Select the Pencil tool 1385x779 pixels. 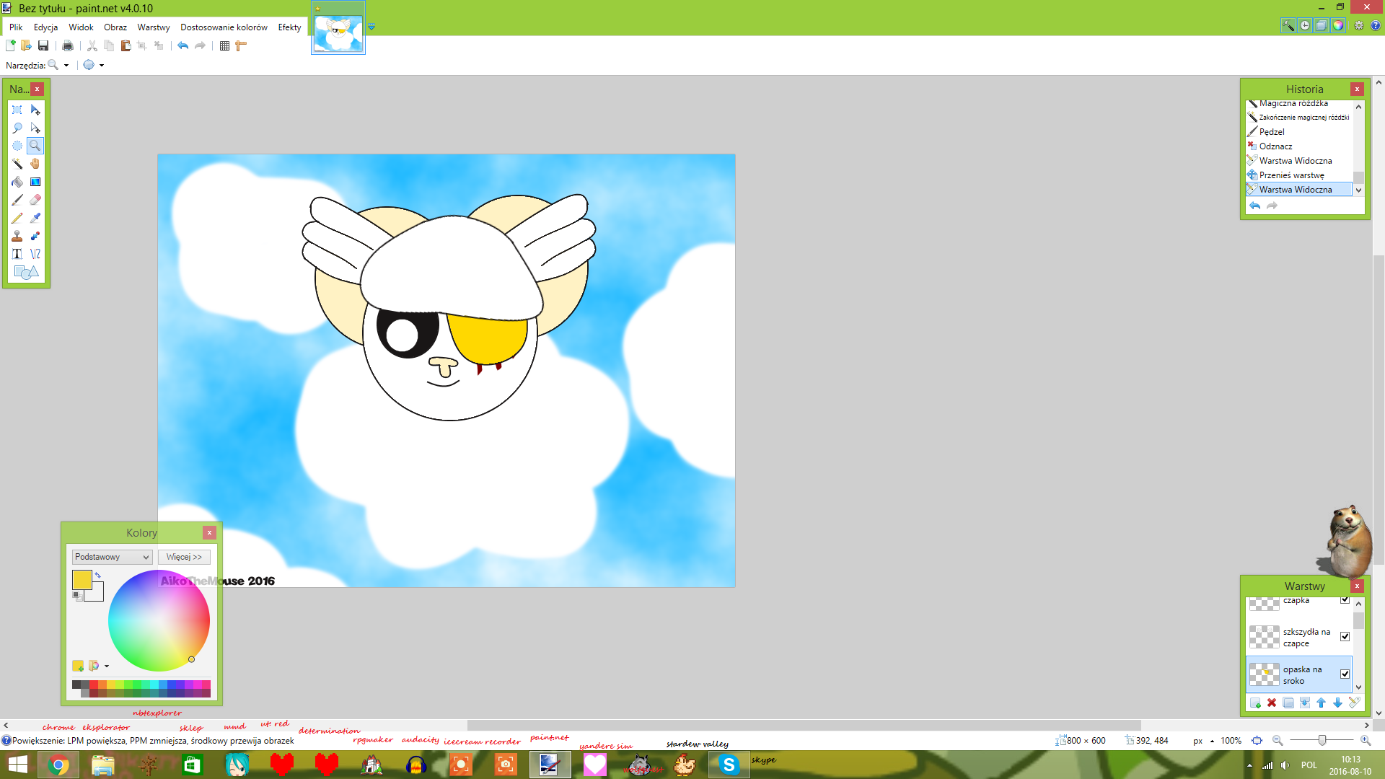pyautogui.click(x=17, y=218)
